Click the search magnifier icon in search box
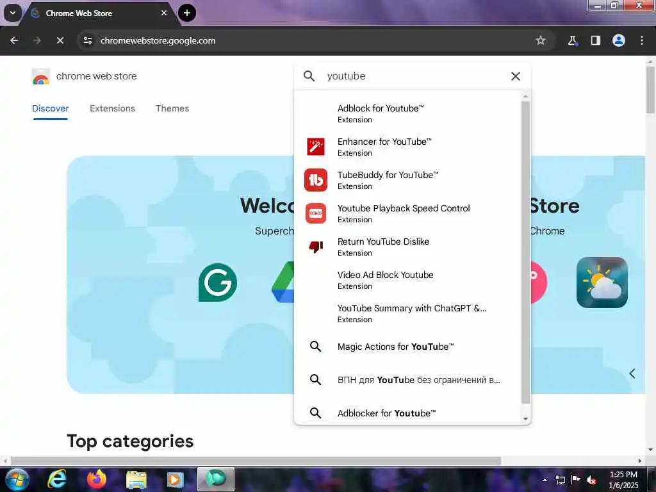 pyautogui.click(x=309, y=76)
